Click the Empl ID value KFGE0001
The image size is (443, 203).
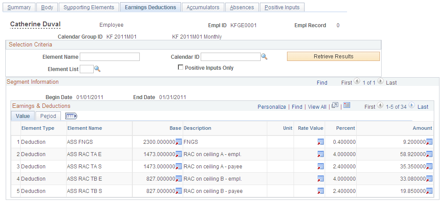244,25
